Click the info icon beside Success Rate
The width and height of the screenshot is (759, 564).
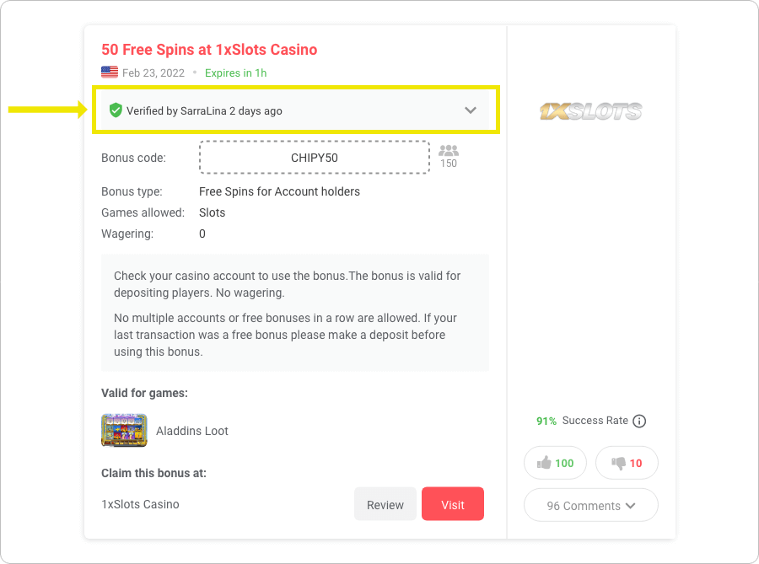click(639, 421)
